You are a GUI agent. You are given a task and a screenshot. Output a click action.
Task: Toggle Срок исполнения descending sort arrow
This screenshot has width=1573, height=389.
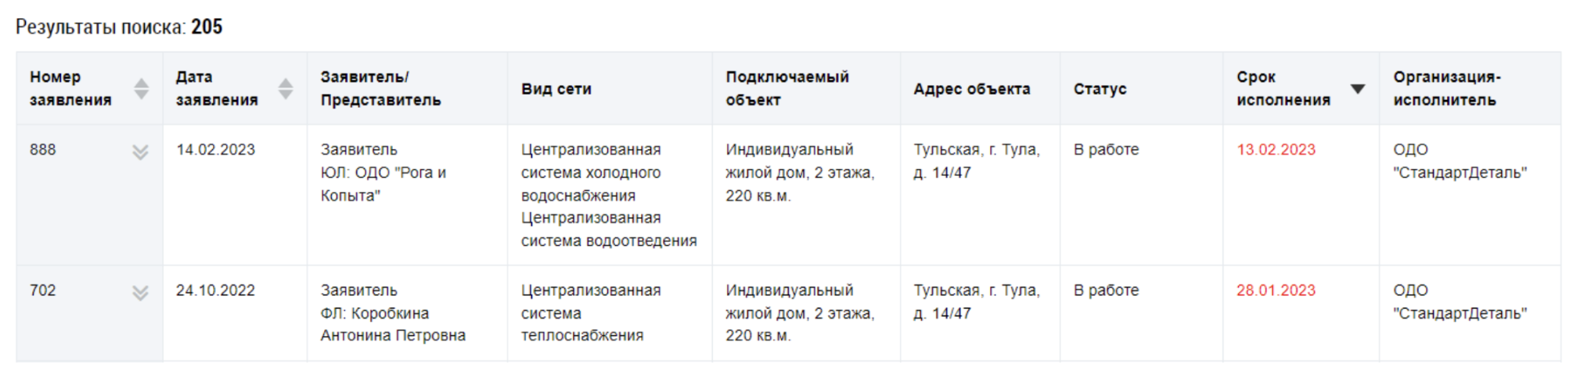pyautogui.click(x=1358, y=89)
